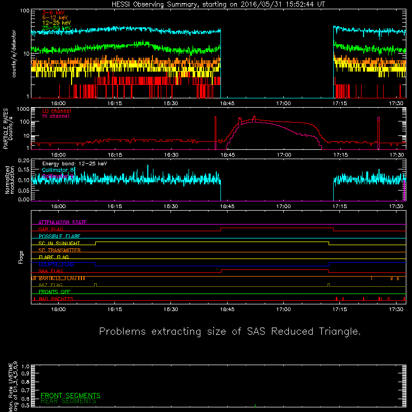Select the 'BAD_PACKETS' flag label
Image resolution: width=412 pixels, height=412 pixels.
tap(56, 299)
